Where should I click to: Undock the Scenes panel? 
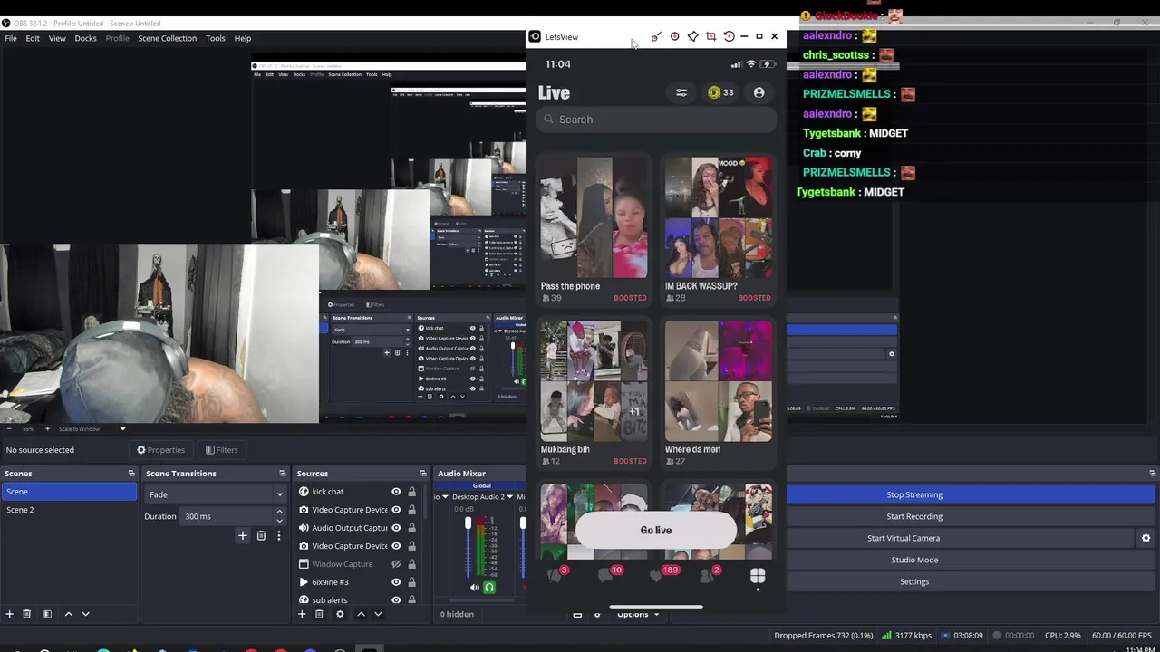click(131, 474)
